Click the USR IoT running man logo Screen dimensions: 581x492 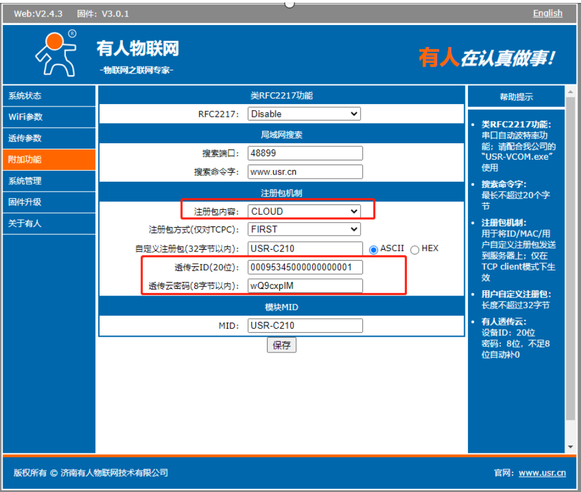tap(55, 53)
